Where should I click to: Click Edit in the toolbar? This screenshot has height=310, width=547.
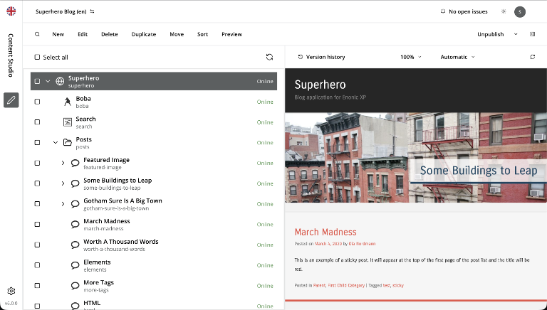click(83, 34)
